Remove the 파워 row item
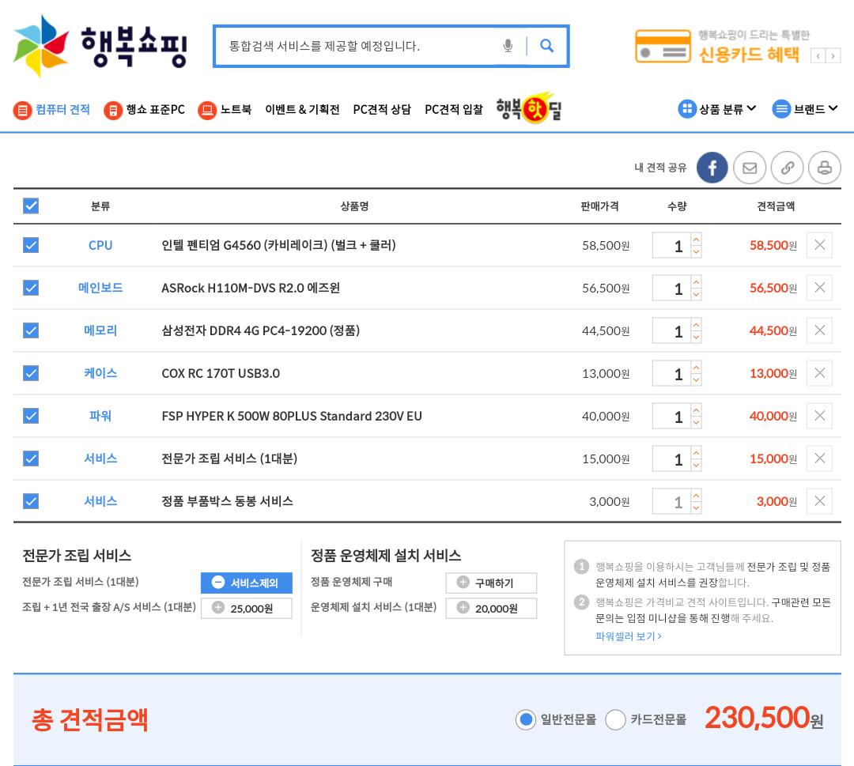 coord(820,416)
